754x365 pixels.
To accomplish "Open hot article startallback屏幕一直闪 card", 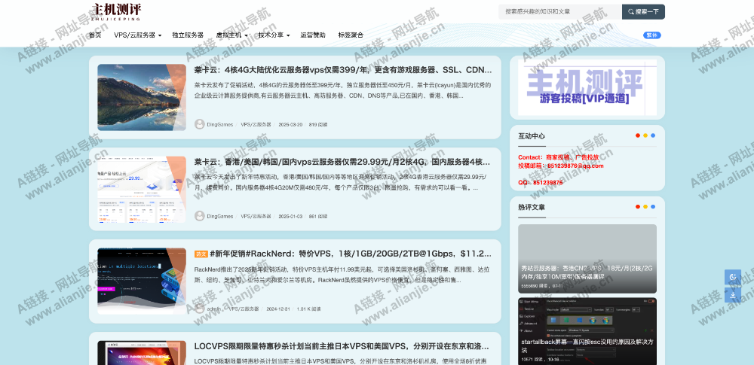I will [x=587, y=331].
